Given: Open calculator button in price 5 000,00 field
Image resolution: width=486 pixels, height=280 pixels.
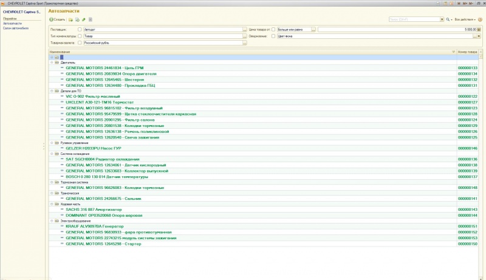Looking at the screenshot, I should [x=479, y=29].
